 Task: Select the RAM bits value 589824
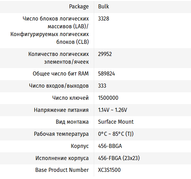(x=106, y=74)
